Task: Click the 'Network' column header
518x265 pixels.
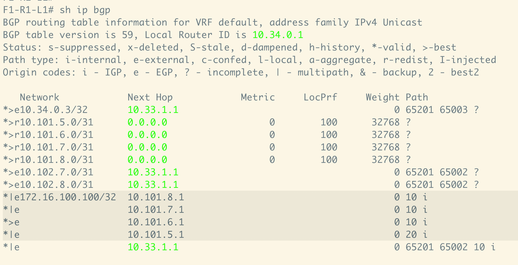Action: 39,97
